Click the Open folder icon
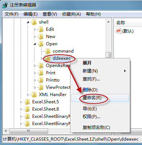The width and height of the screenshot is (142, 145). pyautogui.click(x=41, y=44)
